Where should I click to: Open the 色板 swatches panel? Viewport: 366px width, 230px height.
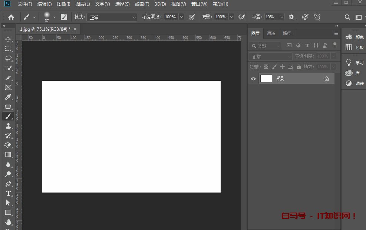[x=355, y=47]
